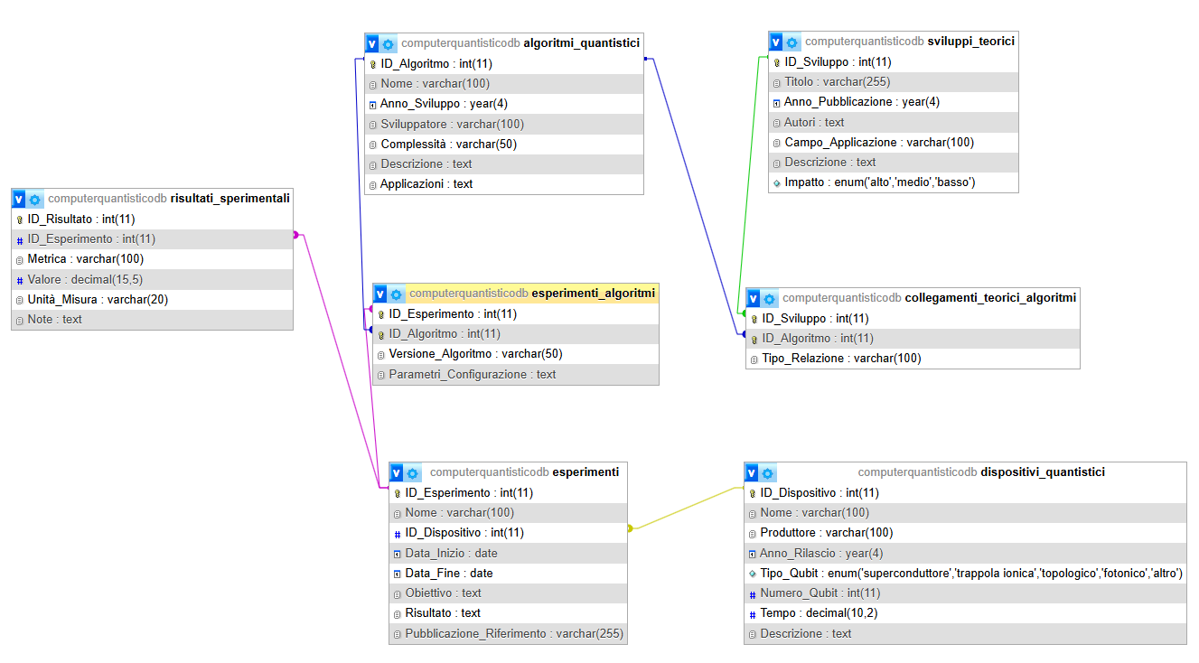Toggle column visibility of algoritmi_quantistici table
The width and height of the screenshot is (1199, 663).
click(x=371, y=43)
